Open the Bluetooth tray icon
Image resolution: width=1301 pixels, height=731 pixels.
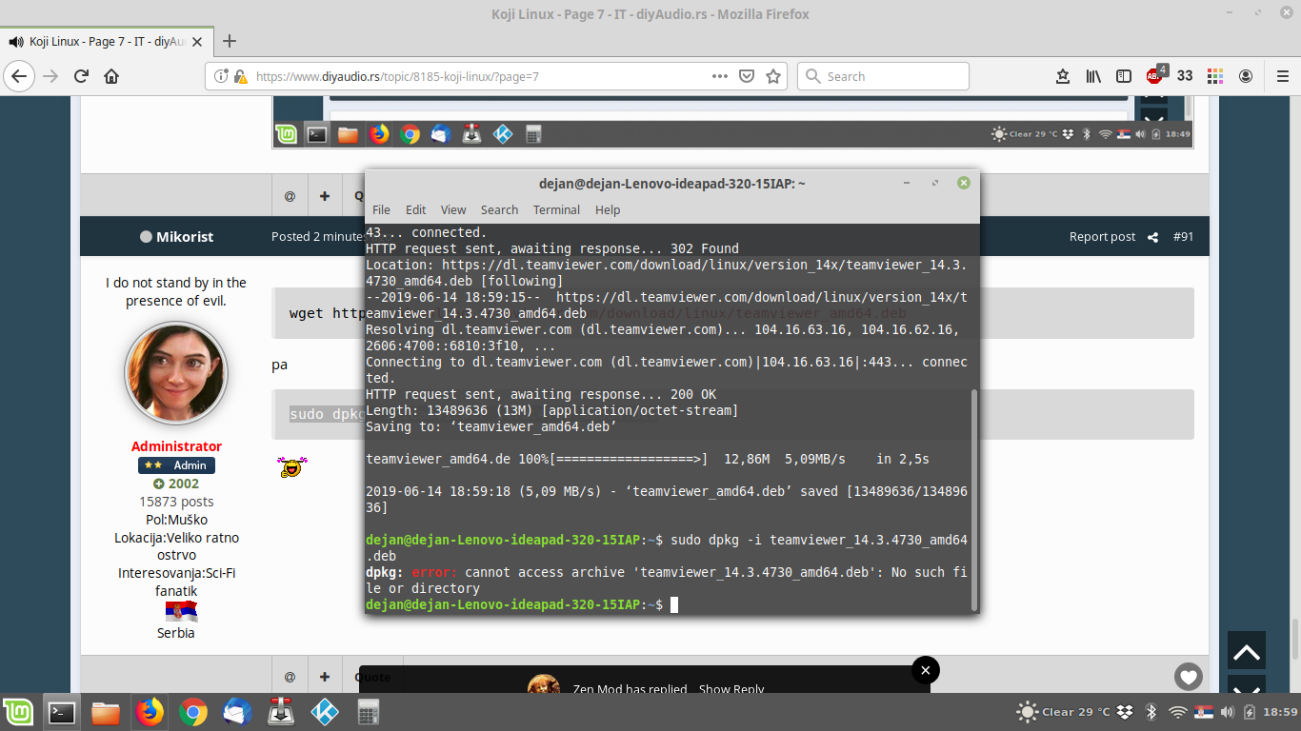[x=1151, y=712]
